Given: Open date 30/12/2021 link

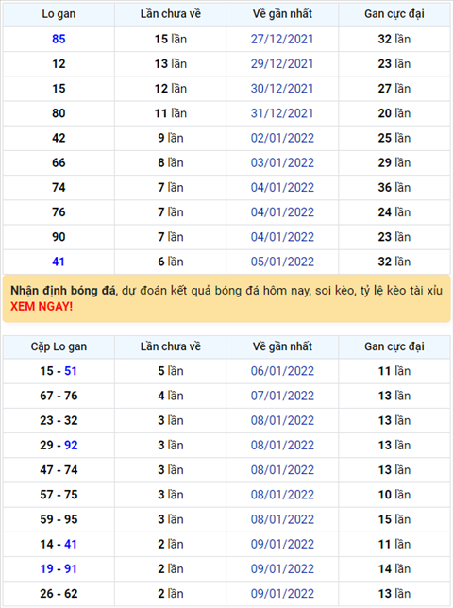Looking at the screenshot, I should (282, 89).
